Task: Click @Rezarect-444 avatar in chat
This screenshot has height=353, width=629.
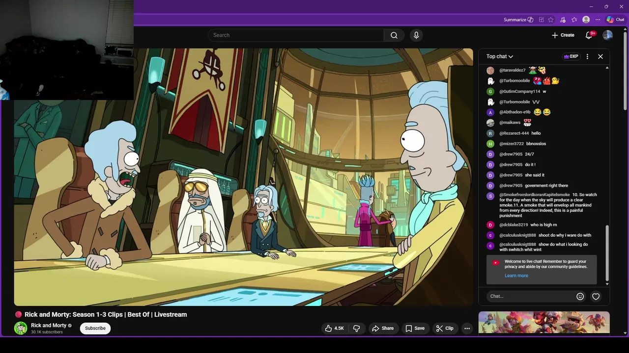Action: coord(490,133)
